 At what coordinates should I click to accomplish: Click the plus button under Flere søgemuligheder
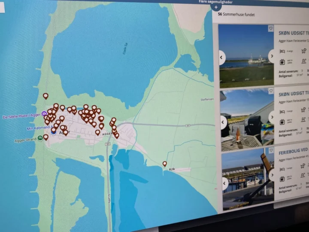[216, 7]
